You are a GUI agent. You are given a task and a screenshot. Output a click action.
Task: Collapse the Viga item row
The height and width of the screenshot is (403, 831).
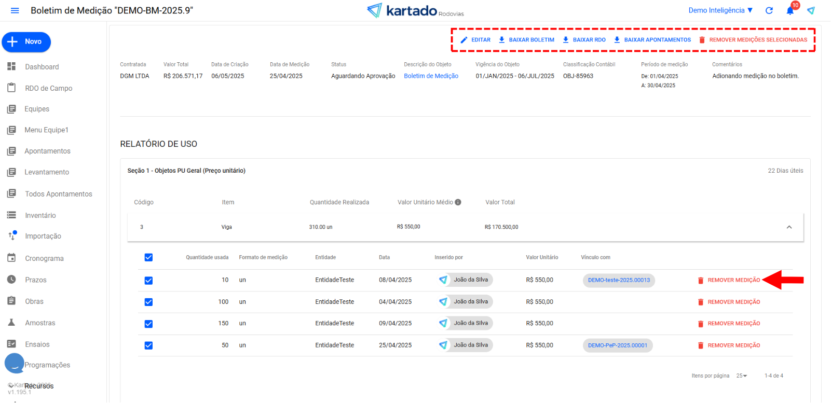(789, 227)
